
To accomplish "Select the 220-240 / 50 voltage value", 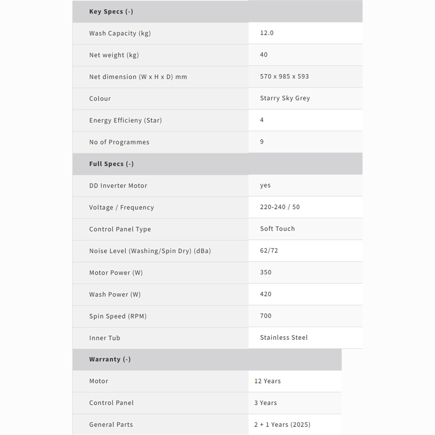I will pos(280,207).
